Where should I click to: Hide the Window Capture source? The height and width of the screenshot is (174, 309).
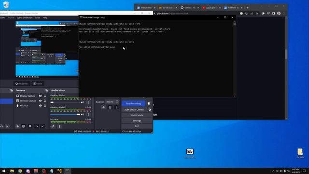click(x=40, y=101)
